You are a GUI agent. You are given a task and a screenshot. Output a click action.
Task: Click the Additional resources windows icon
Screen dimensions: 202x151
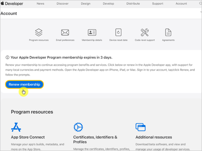tap(140, 127)
